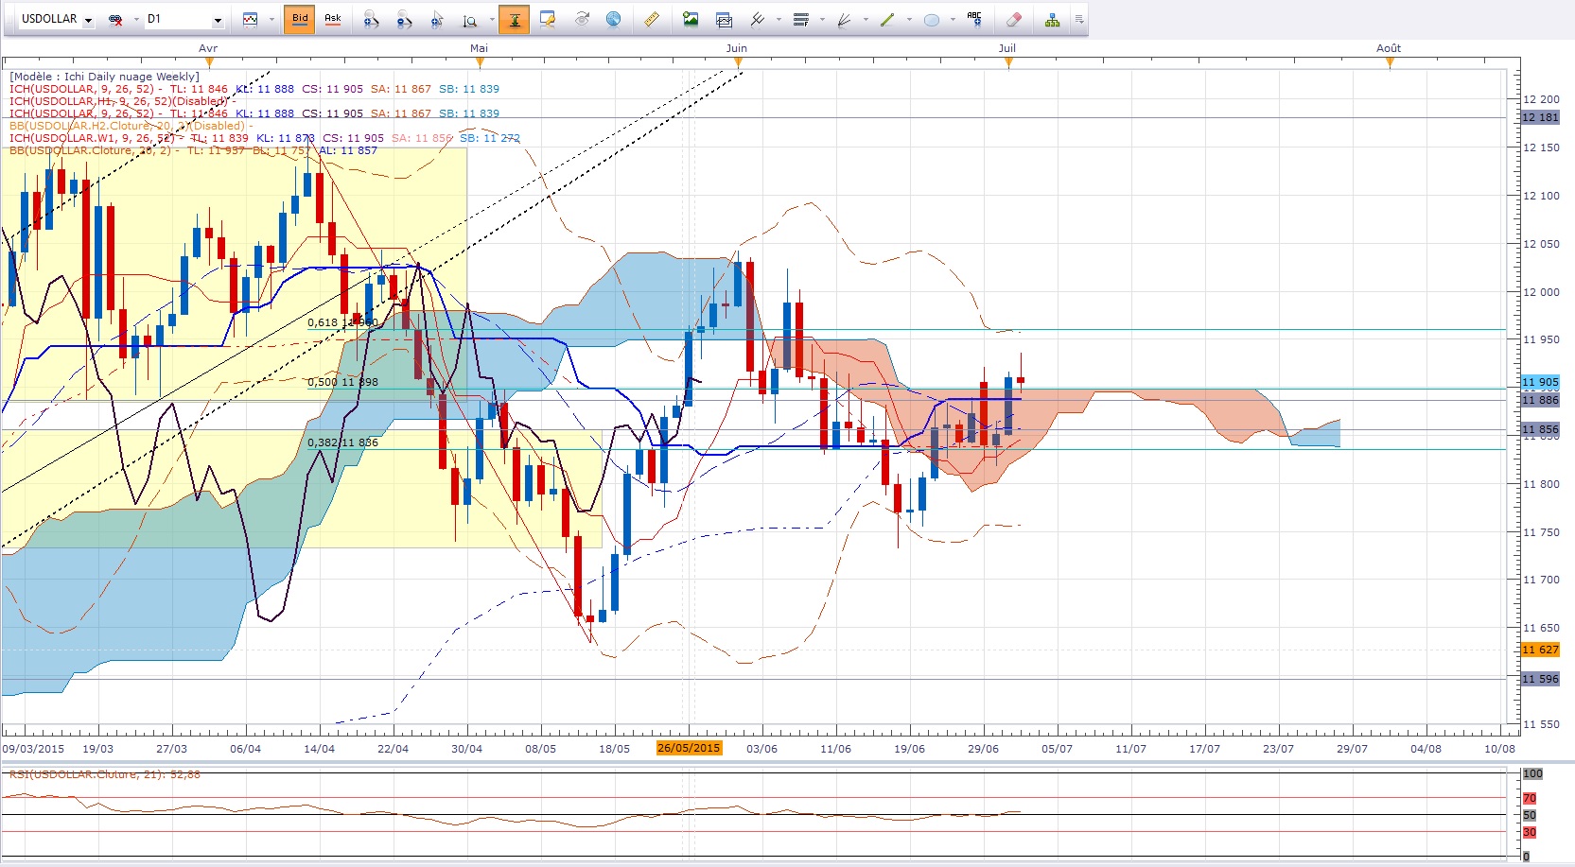Click the zoom in magnifier icon
This screenshot has height=867, width=1575.
pyautogui.click(x=371, y=19)
